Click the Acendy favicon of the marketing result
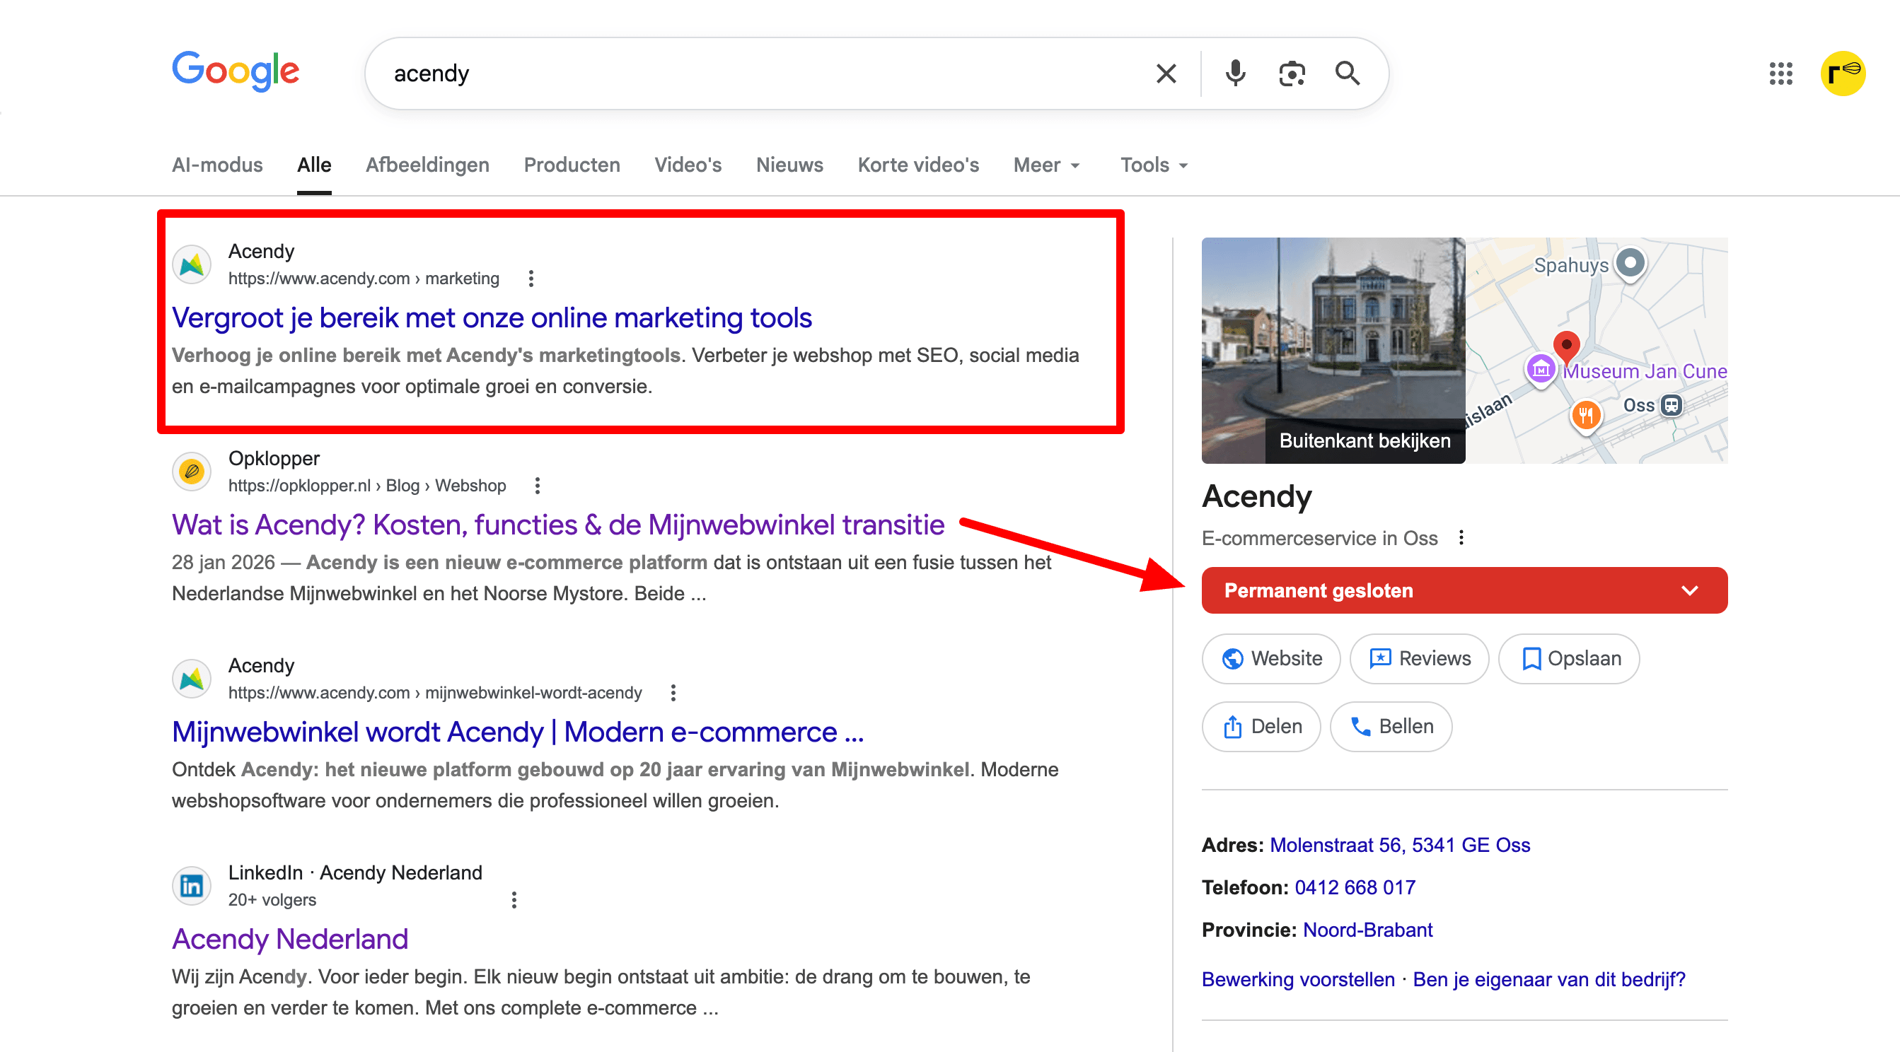The width and height of the screenshot is (1900, 1052). click(x=192, y=264)
